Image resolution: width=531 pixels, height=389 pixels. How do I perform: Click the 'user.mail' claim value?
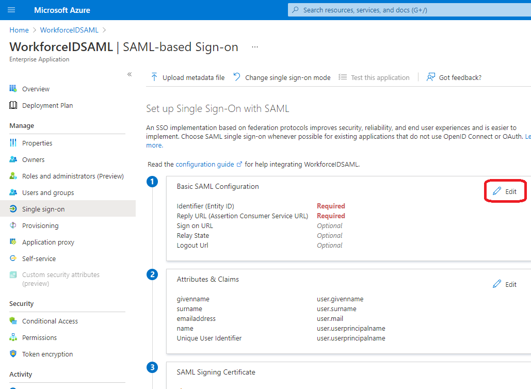coord(330,319)
